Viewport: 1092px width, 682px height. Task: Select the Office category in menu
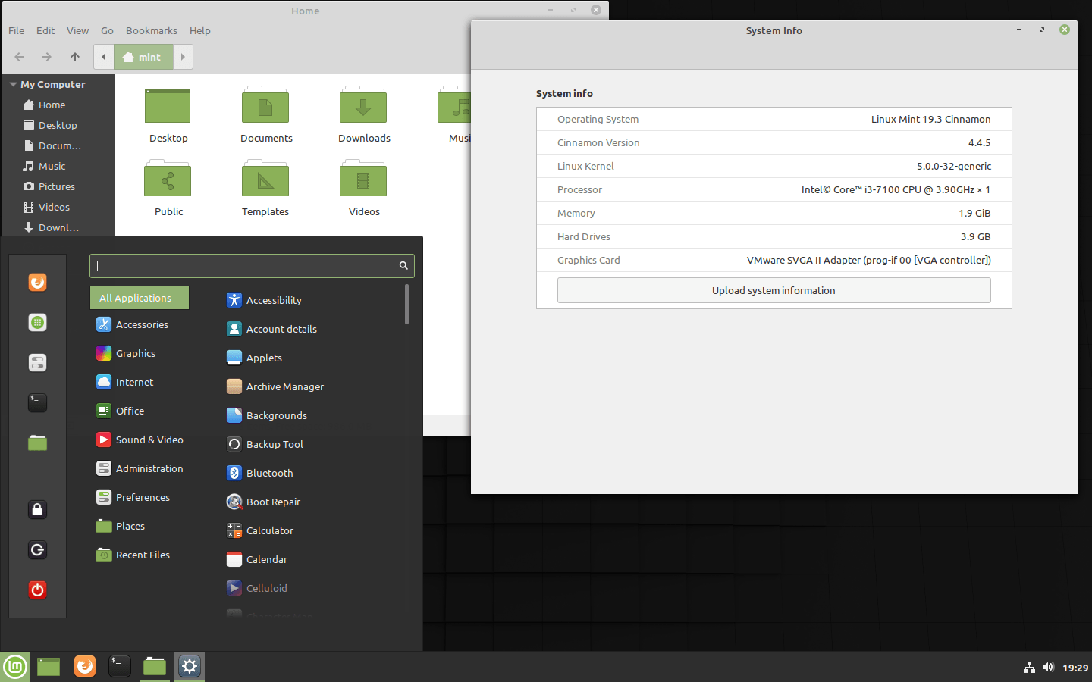pyautogui.click(x=140, y=411)
